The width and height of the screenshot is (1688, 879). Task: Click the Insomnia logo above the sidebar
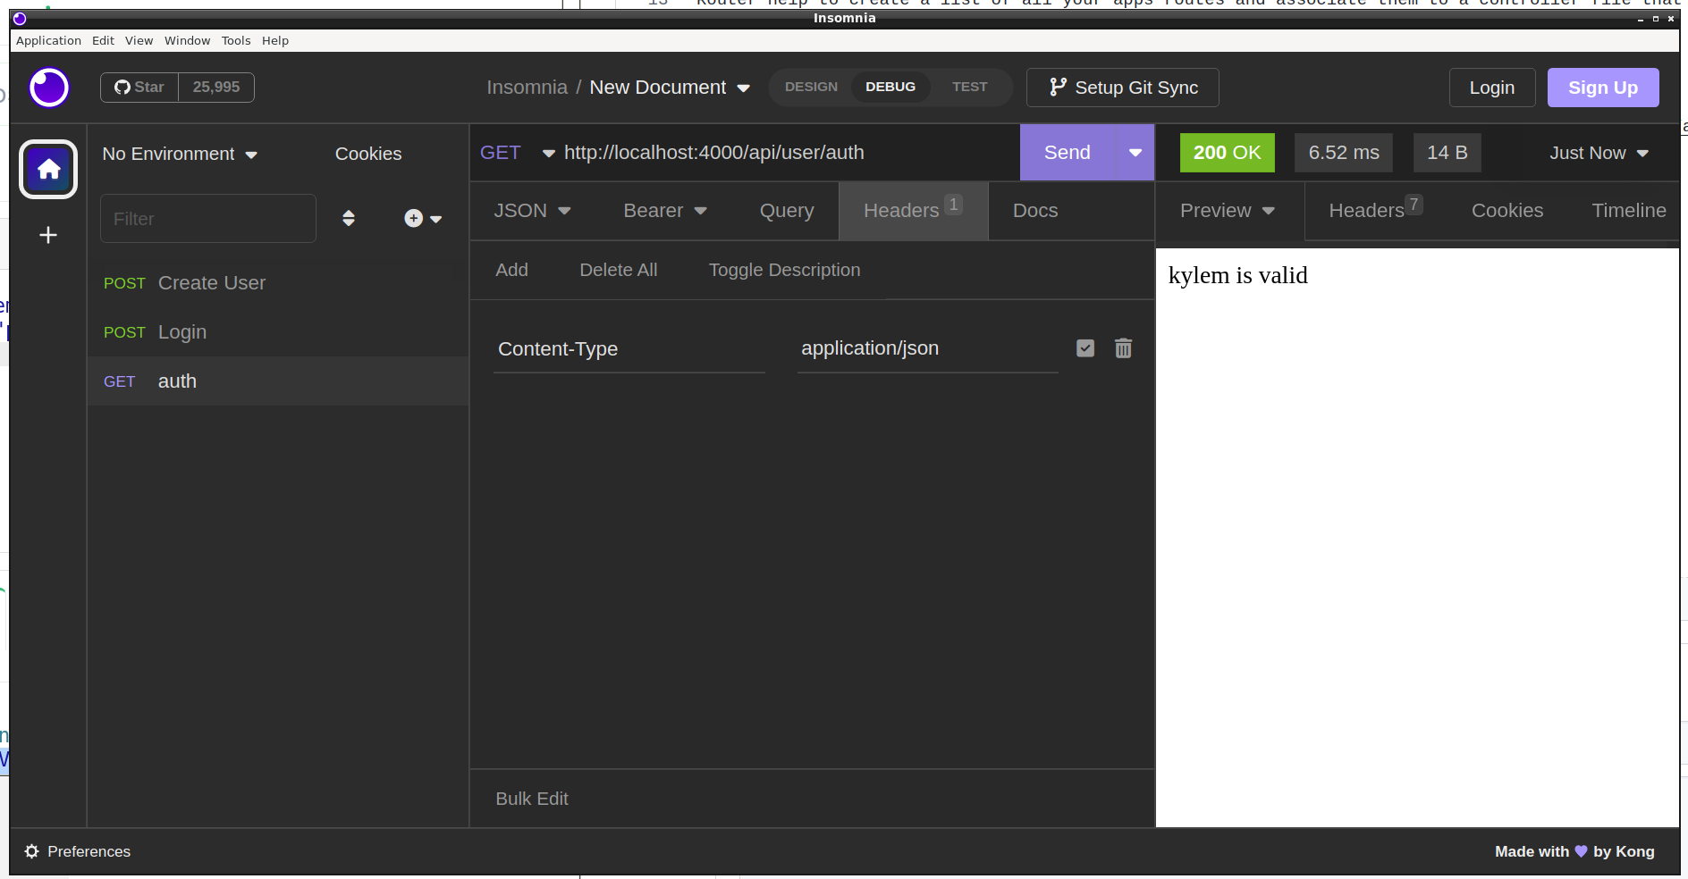48,88
